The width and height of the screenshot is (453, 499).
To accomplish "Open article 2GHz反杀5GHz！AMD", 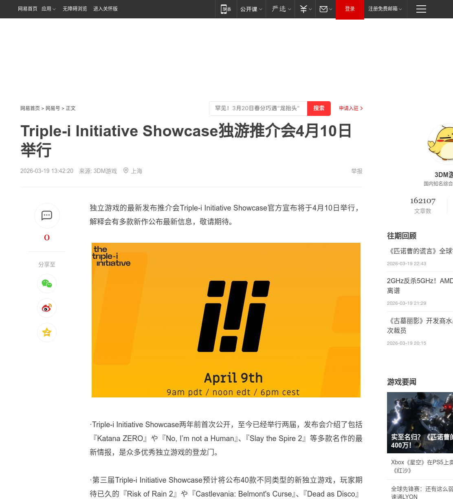I will 420,286.
